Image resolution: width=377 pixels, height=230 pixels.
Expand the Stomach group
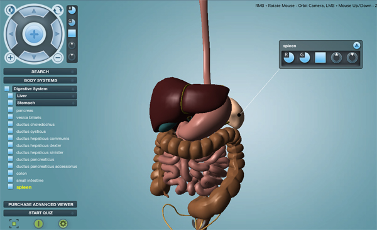coord(46,103)
